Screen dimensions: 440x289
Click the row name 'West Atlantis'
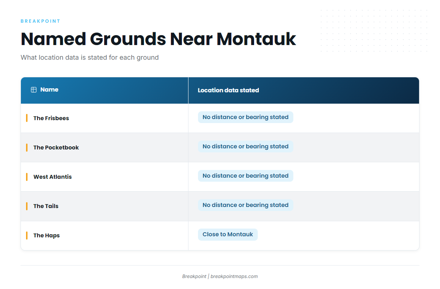pos(52,177)
